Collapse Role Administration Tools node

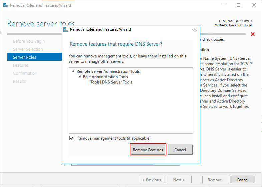(80, 77)
